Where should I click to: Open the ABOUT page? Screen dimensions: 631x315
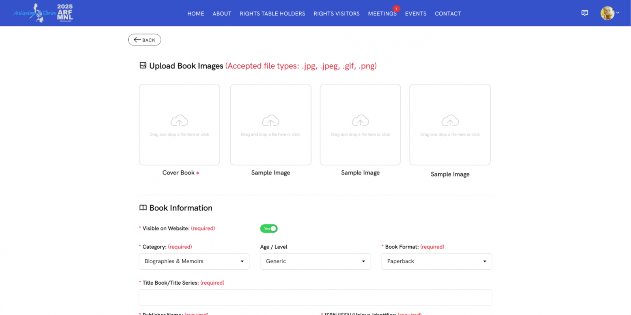(x=222, y=13)
